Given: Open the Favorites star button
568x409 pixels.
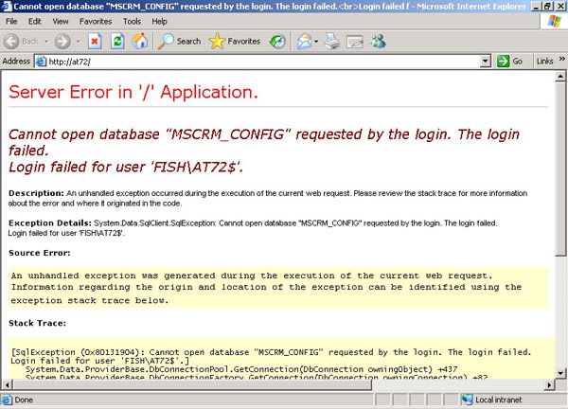Looking at the screenshot, I should click(235, 42).
